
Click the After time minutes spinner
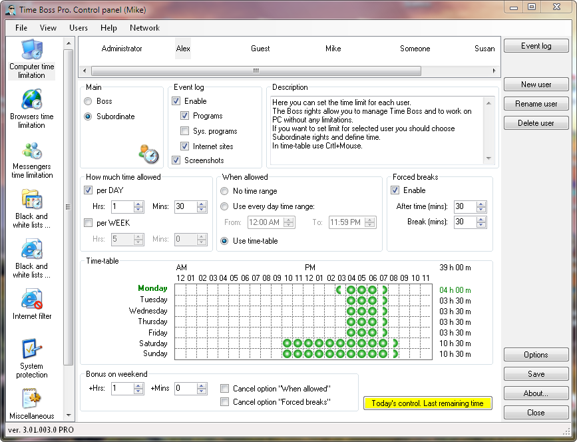click(x=481, y=207)
